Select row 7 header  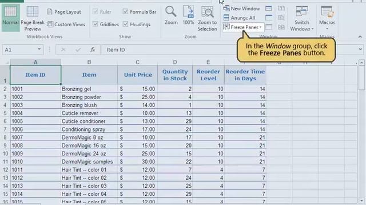pos(5,129)
